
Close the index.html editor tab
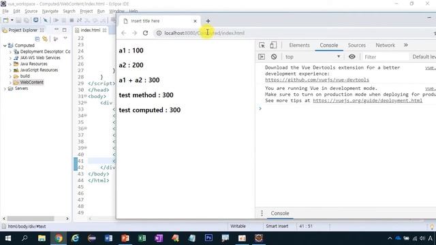[x=104, y=30]
